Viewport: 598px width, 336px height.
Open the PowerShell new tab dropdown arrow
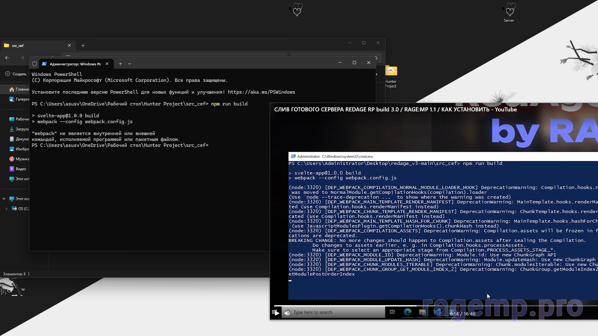130,64
